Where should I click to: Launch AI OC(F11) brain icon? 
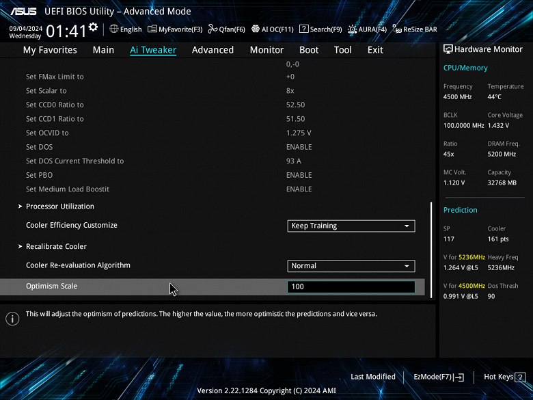[256, 29]
